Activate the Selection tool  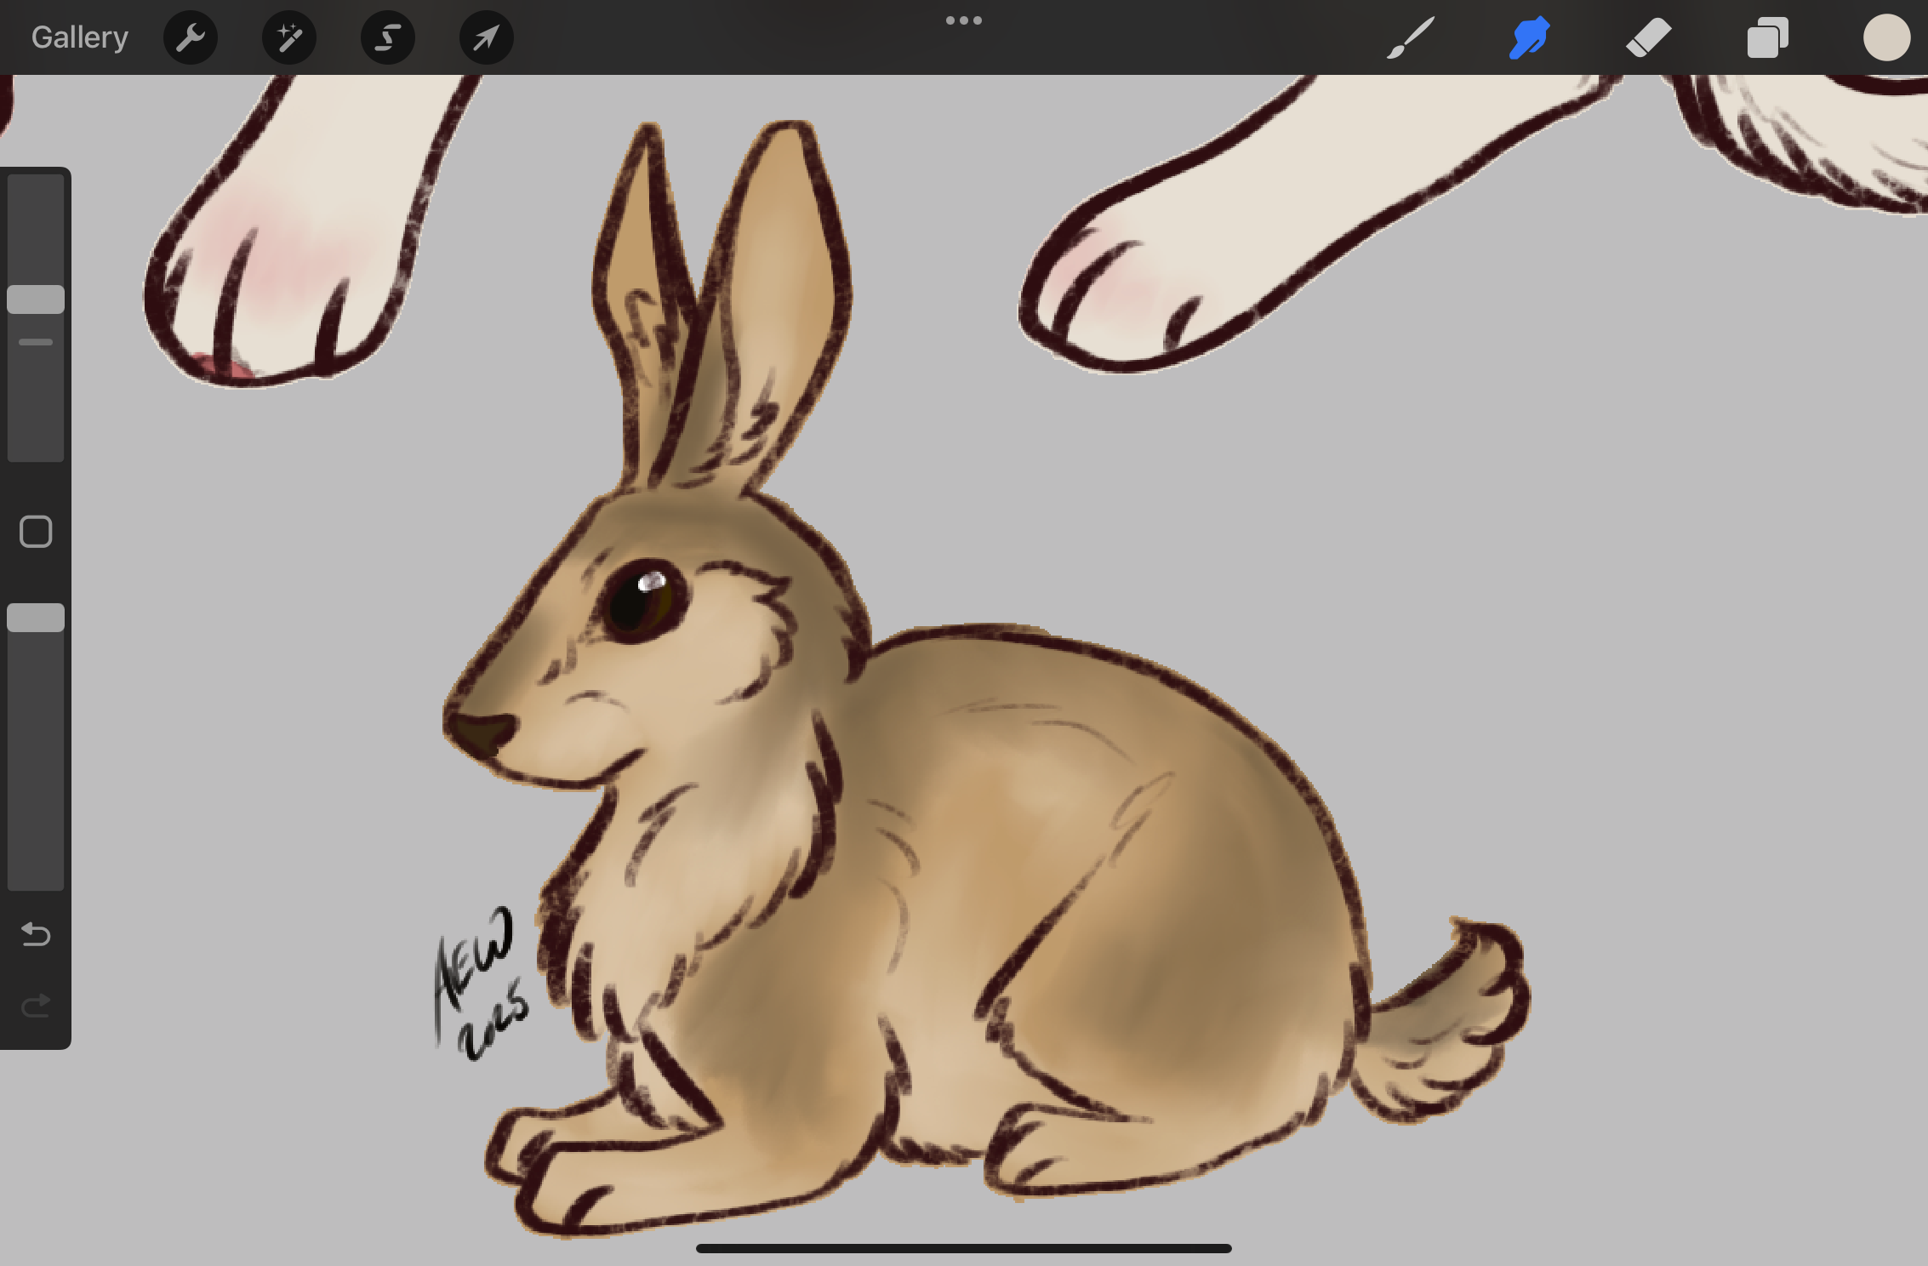coord(388,37)
